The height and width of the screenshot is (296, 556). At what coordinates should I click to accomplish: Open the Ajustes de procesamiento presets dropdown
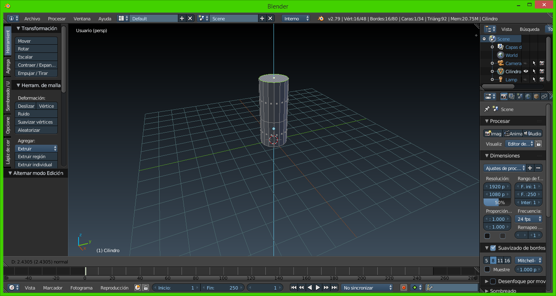pos(505,168)
